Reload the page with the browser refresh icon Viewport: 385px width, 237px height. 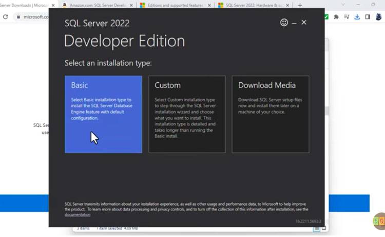(6, 16)
